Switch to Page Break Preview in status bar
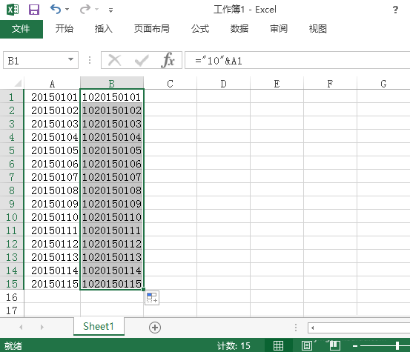410x352 pixels. click(334, 345)
